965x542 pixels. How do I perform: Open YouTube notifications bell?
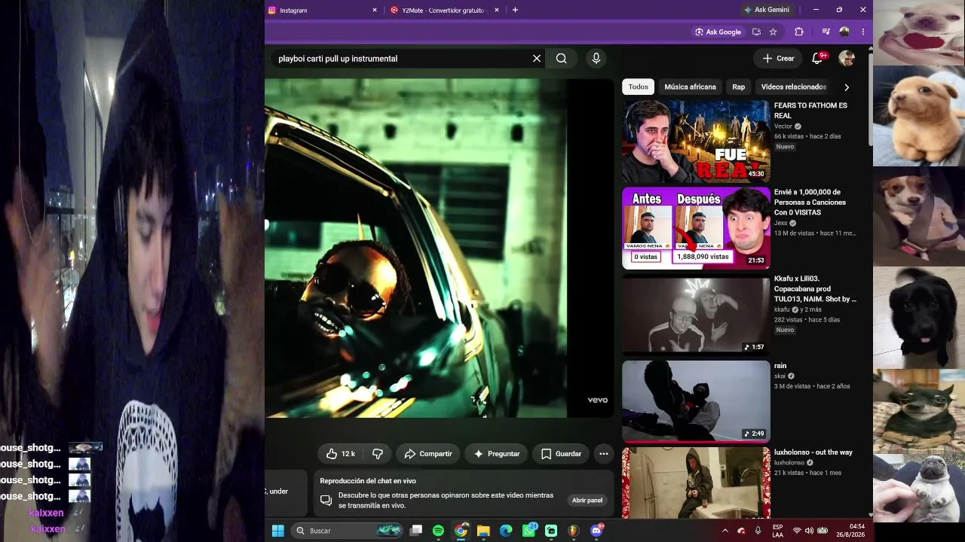coord(817,59)
